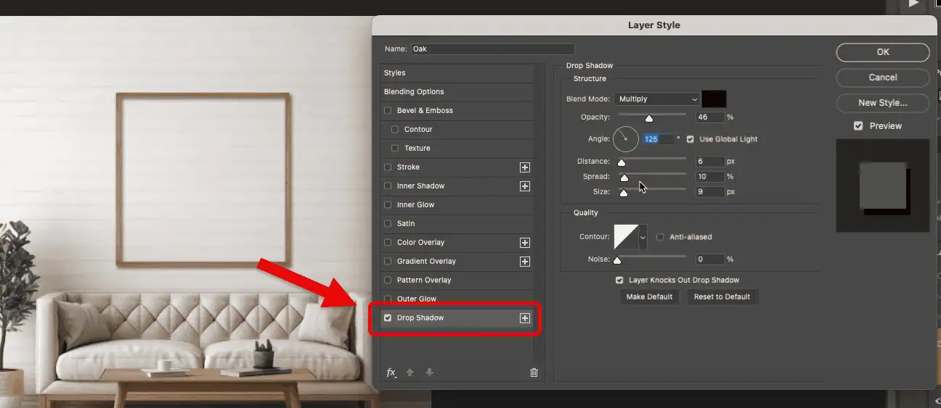Screen dimensions: 941x408
Task: Select the Styles entry at list top
Action: pos(395,73)
